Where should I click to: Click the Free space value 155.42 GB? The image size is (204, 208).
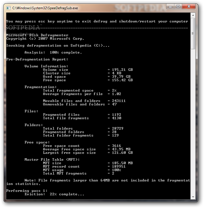pos(122,80)
